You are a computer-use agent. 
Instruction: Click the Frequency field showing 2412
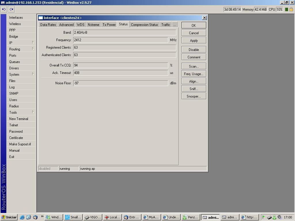click(x=120, y=40)
